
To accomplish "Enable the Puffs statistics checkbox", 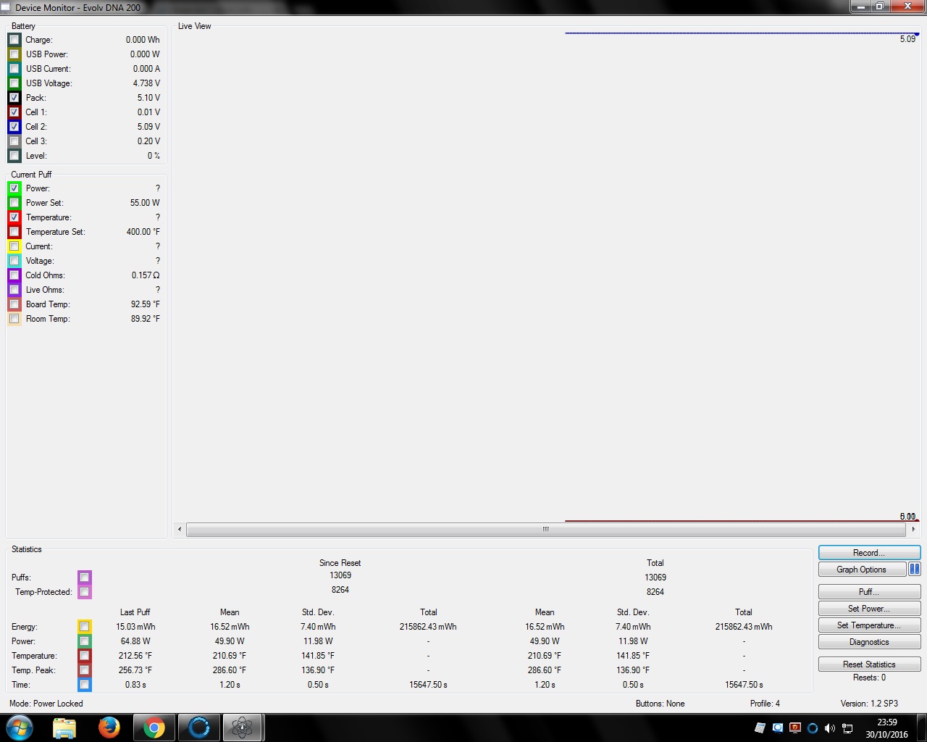I will 85,578.
